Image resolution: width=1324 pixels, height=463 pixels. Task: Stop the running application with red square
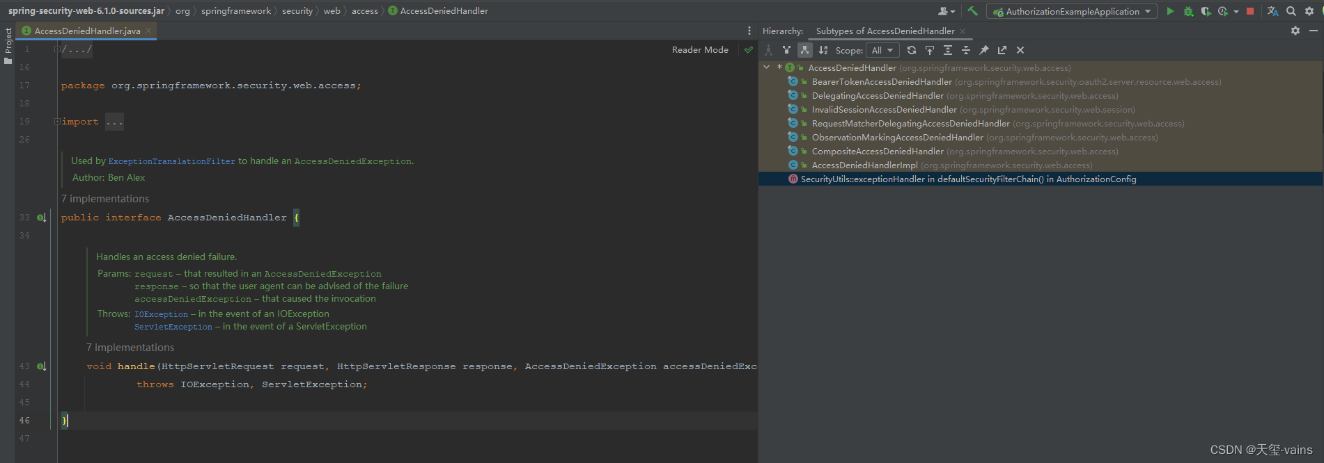tap(1250, 11)
